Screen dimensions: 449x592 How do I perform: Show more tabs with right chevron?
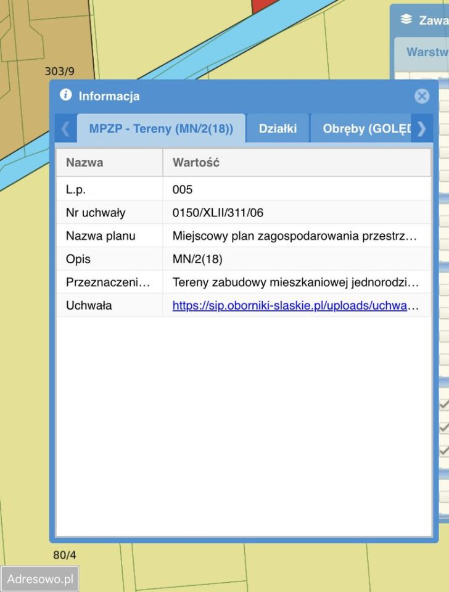(421, 129)
